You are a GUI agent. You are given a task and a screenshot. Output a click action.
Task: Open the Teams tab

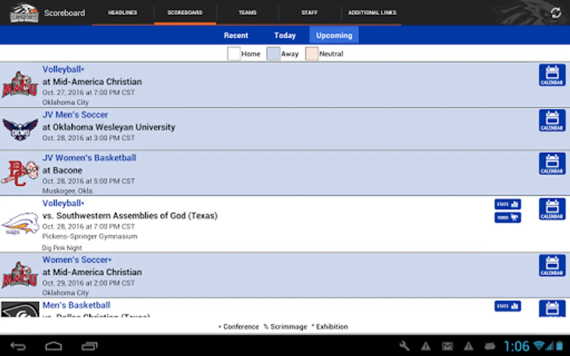point(247,13)
